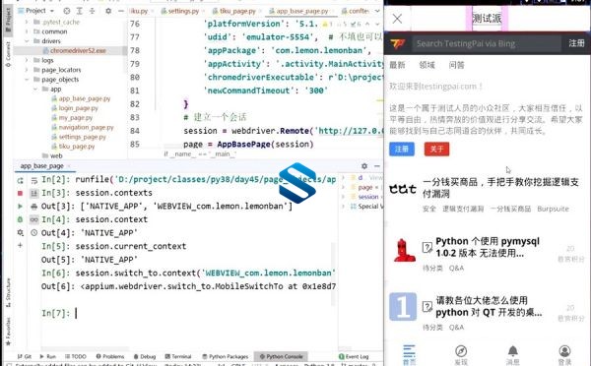Tap the bell notification icon in the app
The image size is (591, 366).
(512, 351)
